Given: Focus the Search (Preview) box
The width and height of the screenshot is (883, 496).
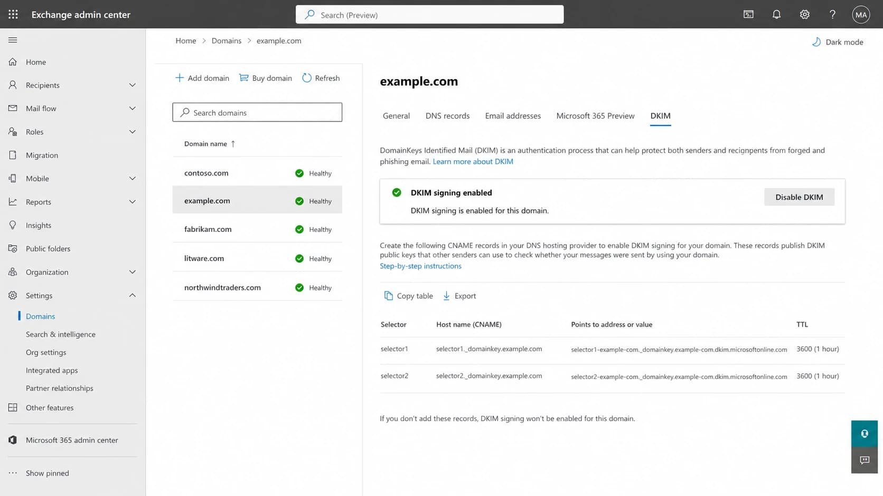Looking at the screenshot, I should tap(429, 15).
